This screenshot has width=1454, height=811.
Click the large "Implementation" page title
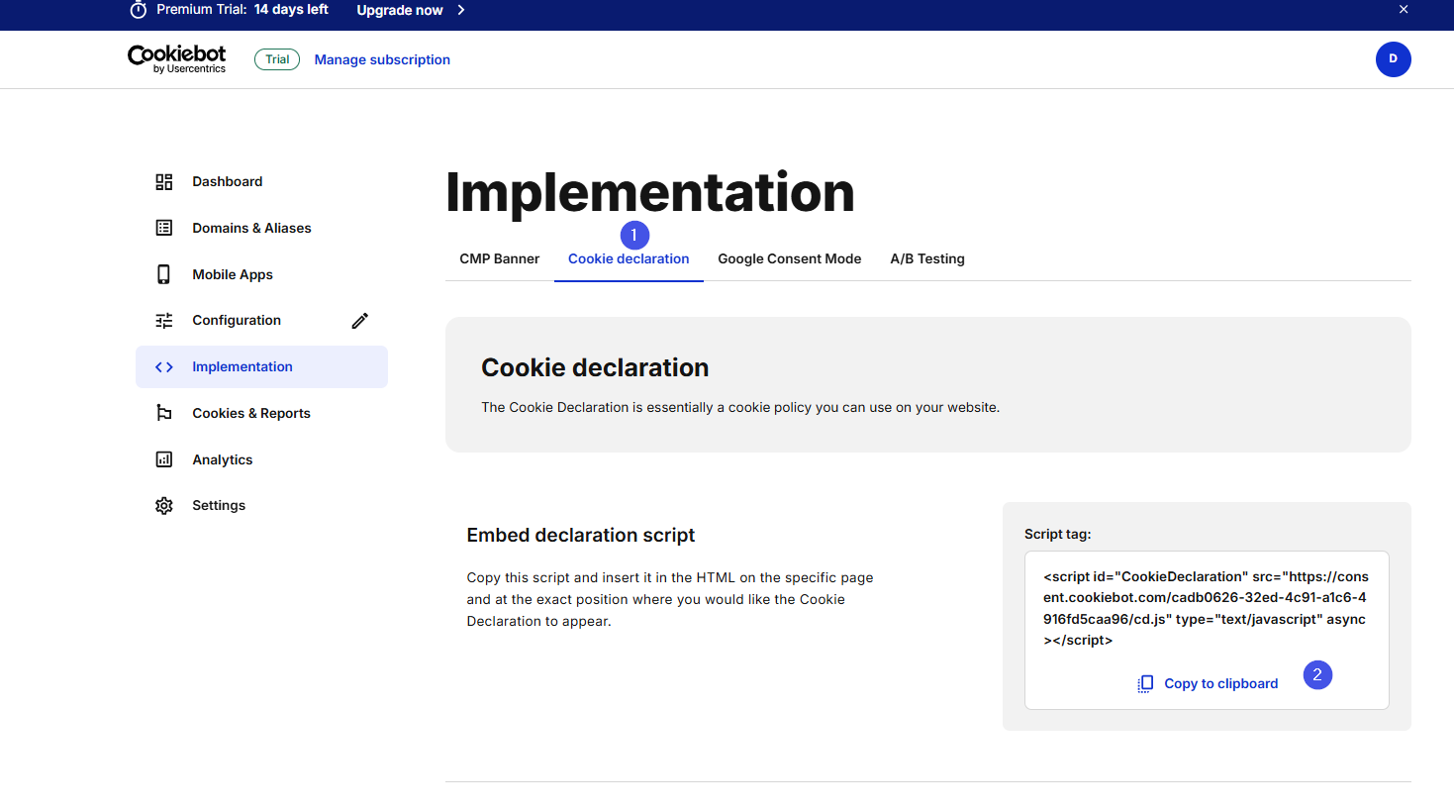[x=649, y=192]
